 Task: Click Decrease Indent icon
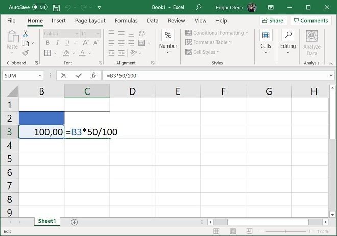coord(111,53)
